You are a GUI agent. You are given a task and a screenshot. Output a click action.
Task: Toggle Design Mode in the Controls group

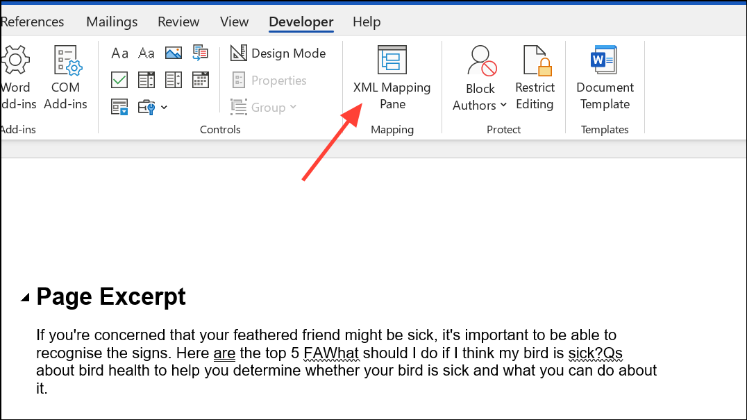278,53
